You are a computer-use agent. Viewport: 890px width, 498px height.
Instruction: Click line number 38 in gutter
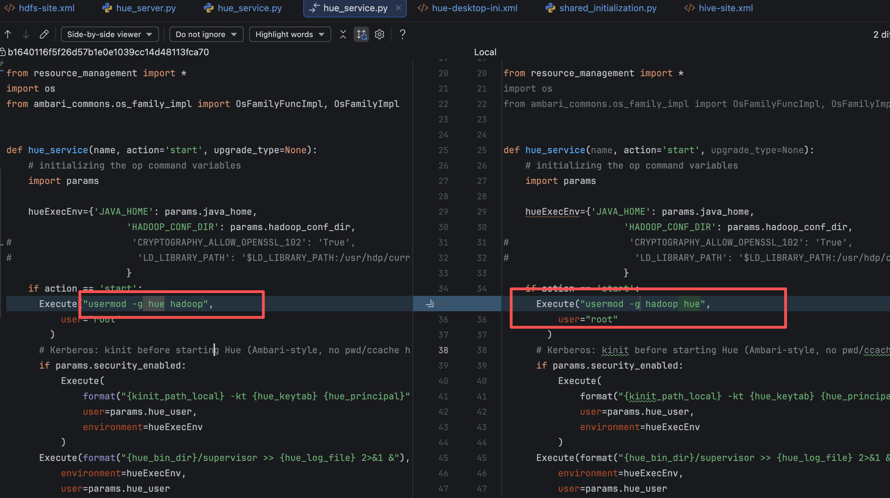point(443,350)
